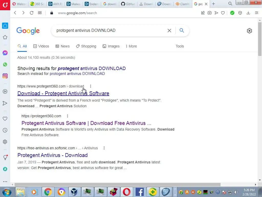Open the edit page icon in the address bar
The width and height of the screenshot is (262, 197).
point(203,13)
